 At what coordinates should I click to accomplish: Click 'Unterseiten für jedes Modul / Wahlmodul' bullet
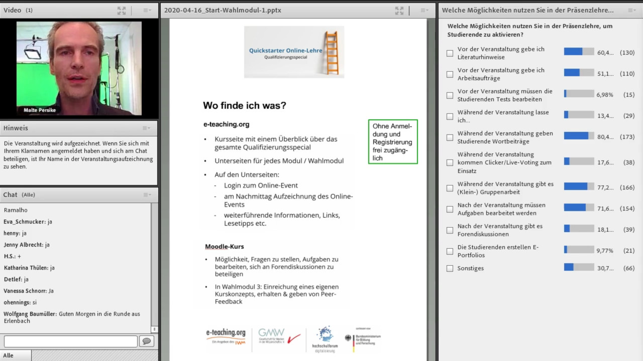click(x=279, y=161)
